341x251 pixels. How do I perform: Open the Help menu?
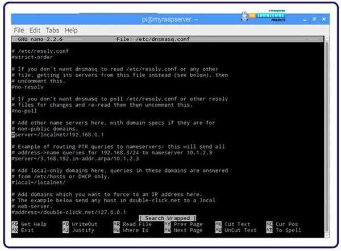pyautogui.click(x=71, y=30)
